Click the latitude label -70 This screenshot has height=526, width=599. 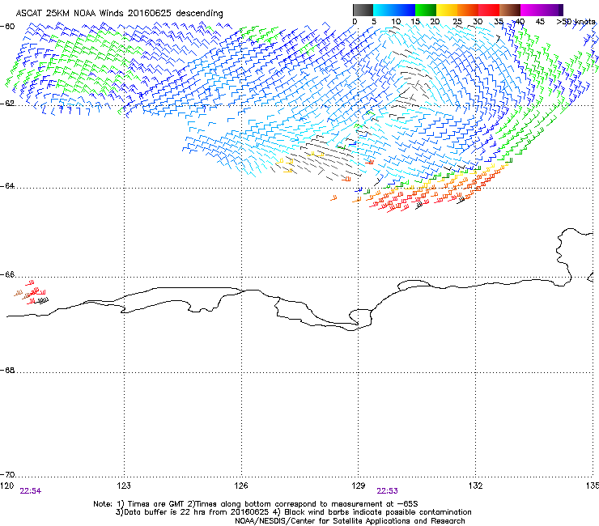(7, 474)
